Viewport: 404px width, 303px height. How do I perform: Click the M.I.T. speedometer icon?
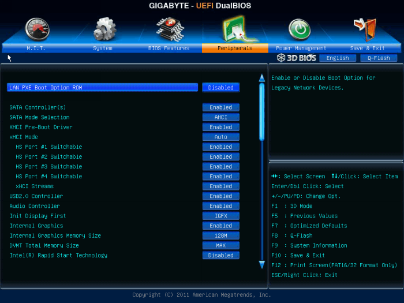37,29
